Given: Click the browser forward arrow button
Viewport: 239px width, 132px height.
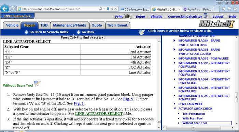Looking at the screenshot, I should tap(13, 9).
